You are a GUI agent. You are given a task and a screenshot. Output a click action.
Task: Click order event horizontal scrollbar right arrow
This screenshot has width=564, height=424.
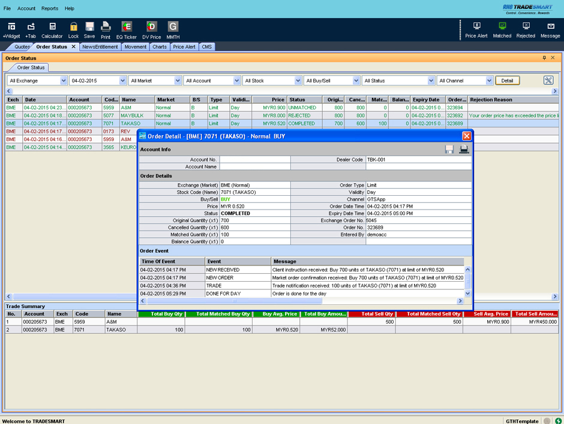click(460, 301)
